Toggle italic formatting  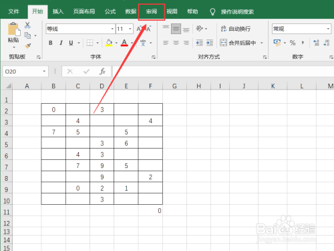point(61,43)
